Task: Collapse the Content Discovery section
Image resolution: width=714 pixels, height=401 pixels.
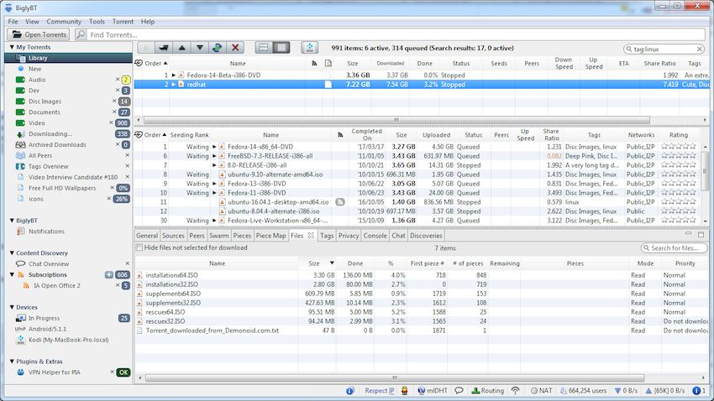Action: [12, 253]
